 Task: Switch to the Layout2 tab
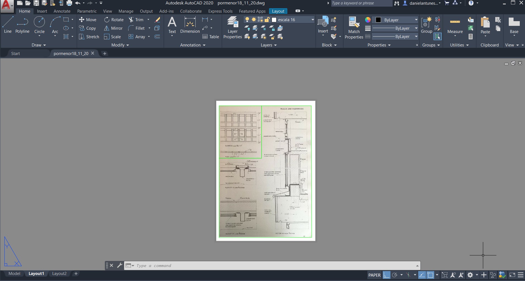59,274
